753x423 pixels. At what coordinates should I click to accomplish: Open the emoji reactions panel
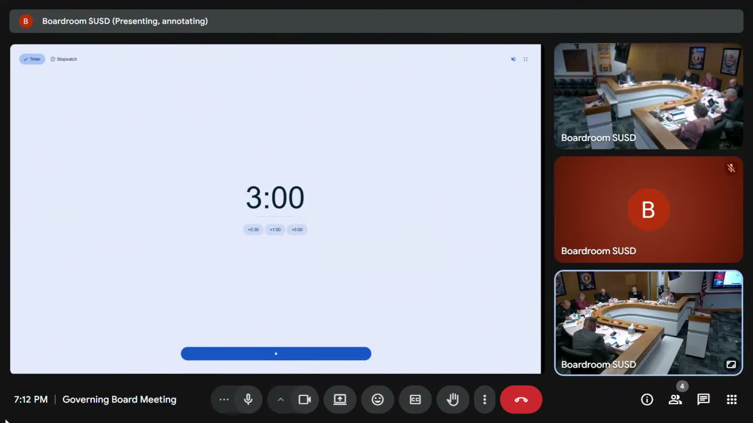click(x=377, y=399)
